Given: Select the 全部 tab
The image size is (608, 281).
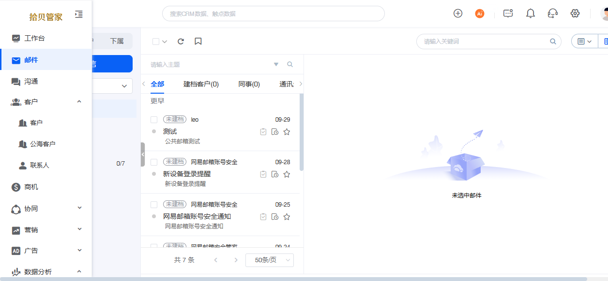Looking at the screenshot, I should [157, 84].
